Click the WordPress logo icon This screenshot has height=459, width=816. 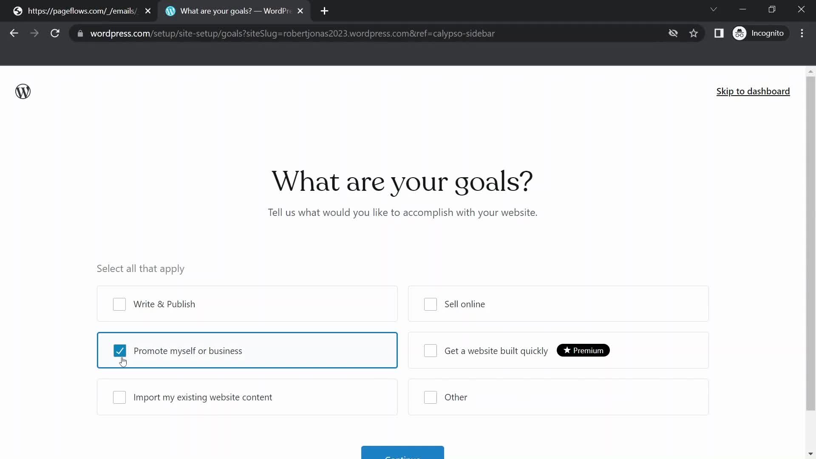coord(23,91)
